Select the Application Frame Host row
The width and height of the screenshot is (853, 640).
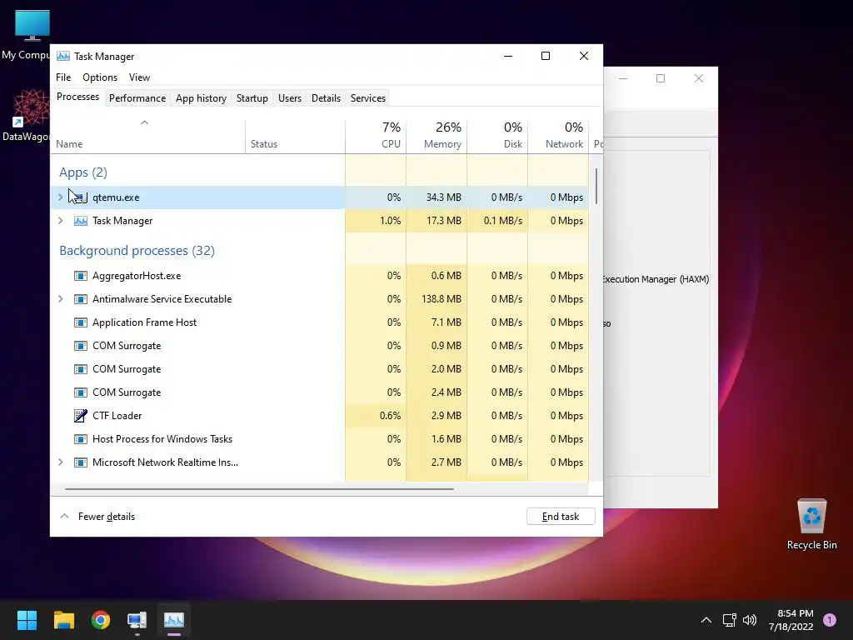click(x=320, y=322)
